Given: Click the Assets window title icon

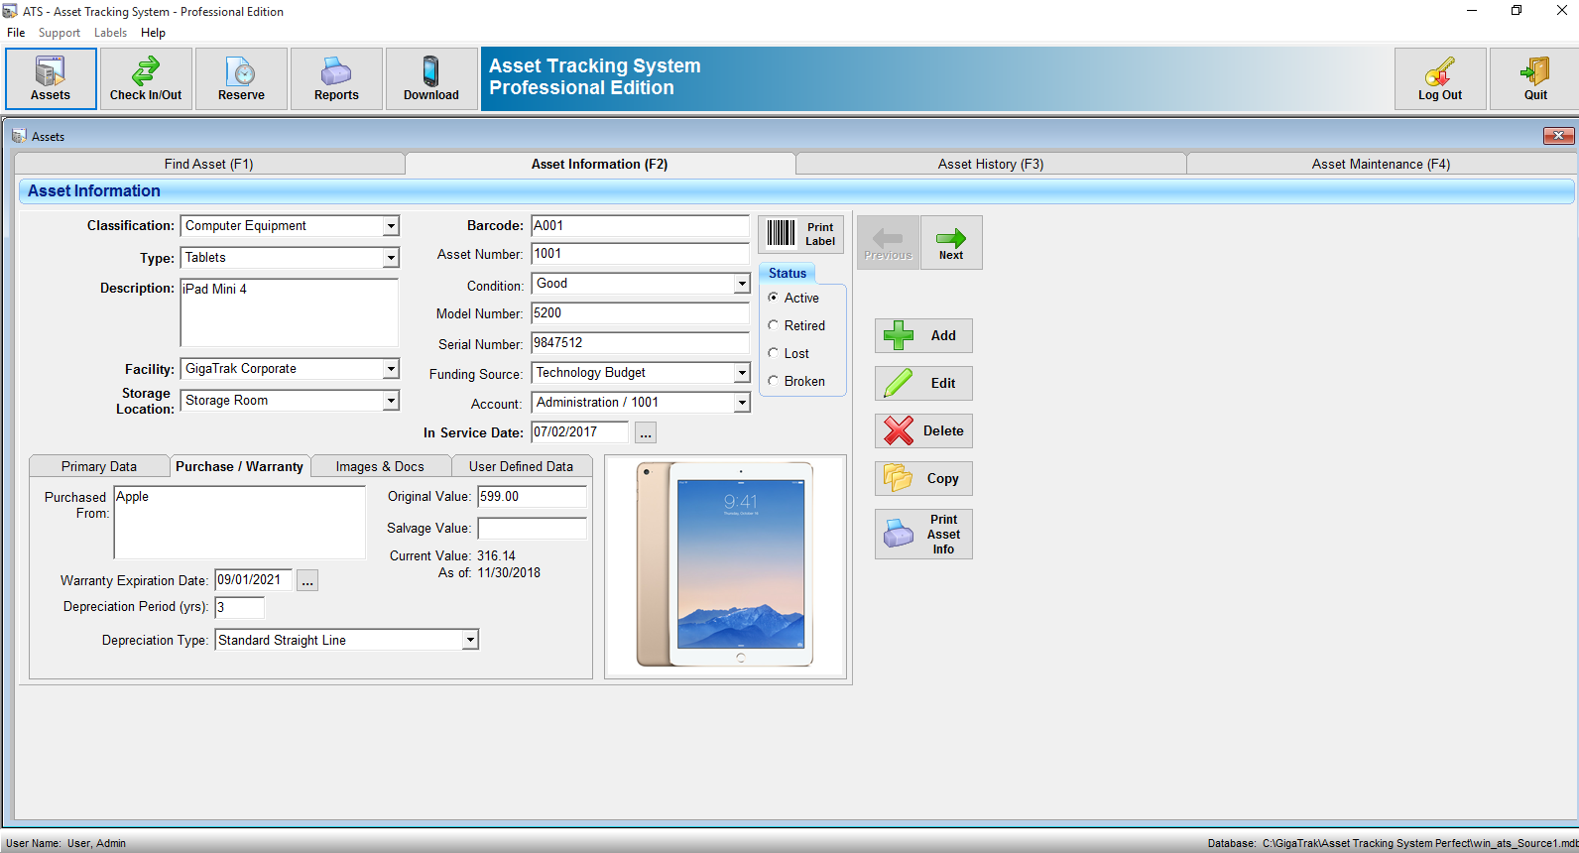Looking at the screenshot, I should (19, 136).
